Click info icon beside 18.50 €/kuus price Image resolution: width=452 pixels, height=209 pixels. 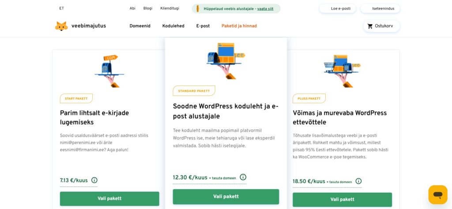pos(358,181)
